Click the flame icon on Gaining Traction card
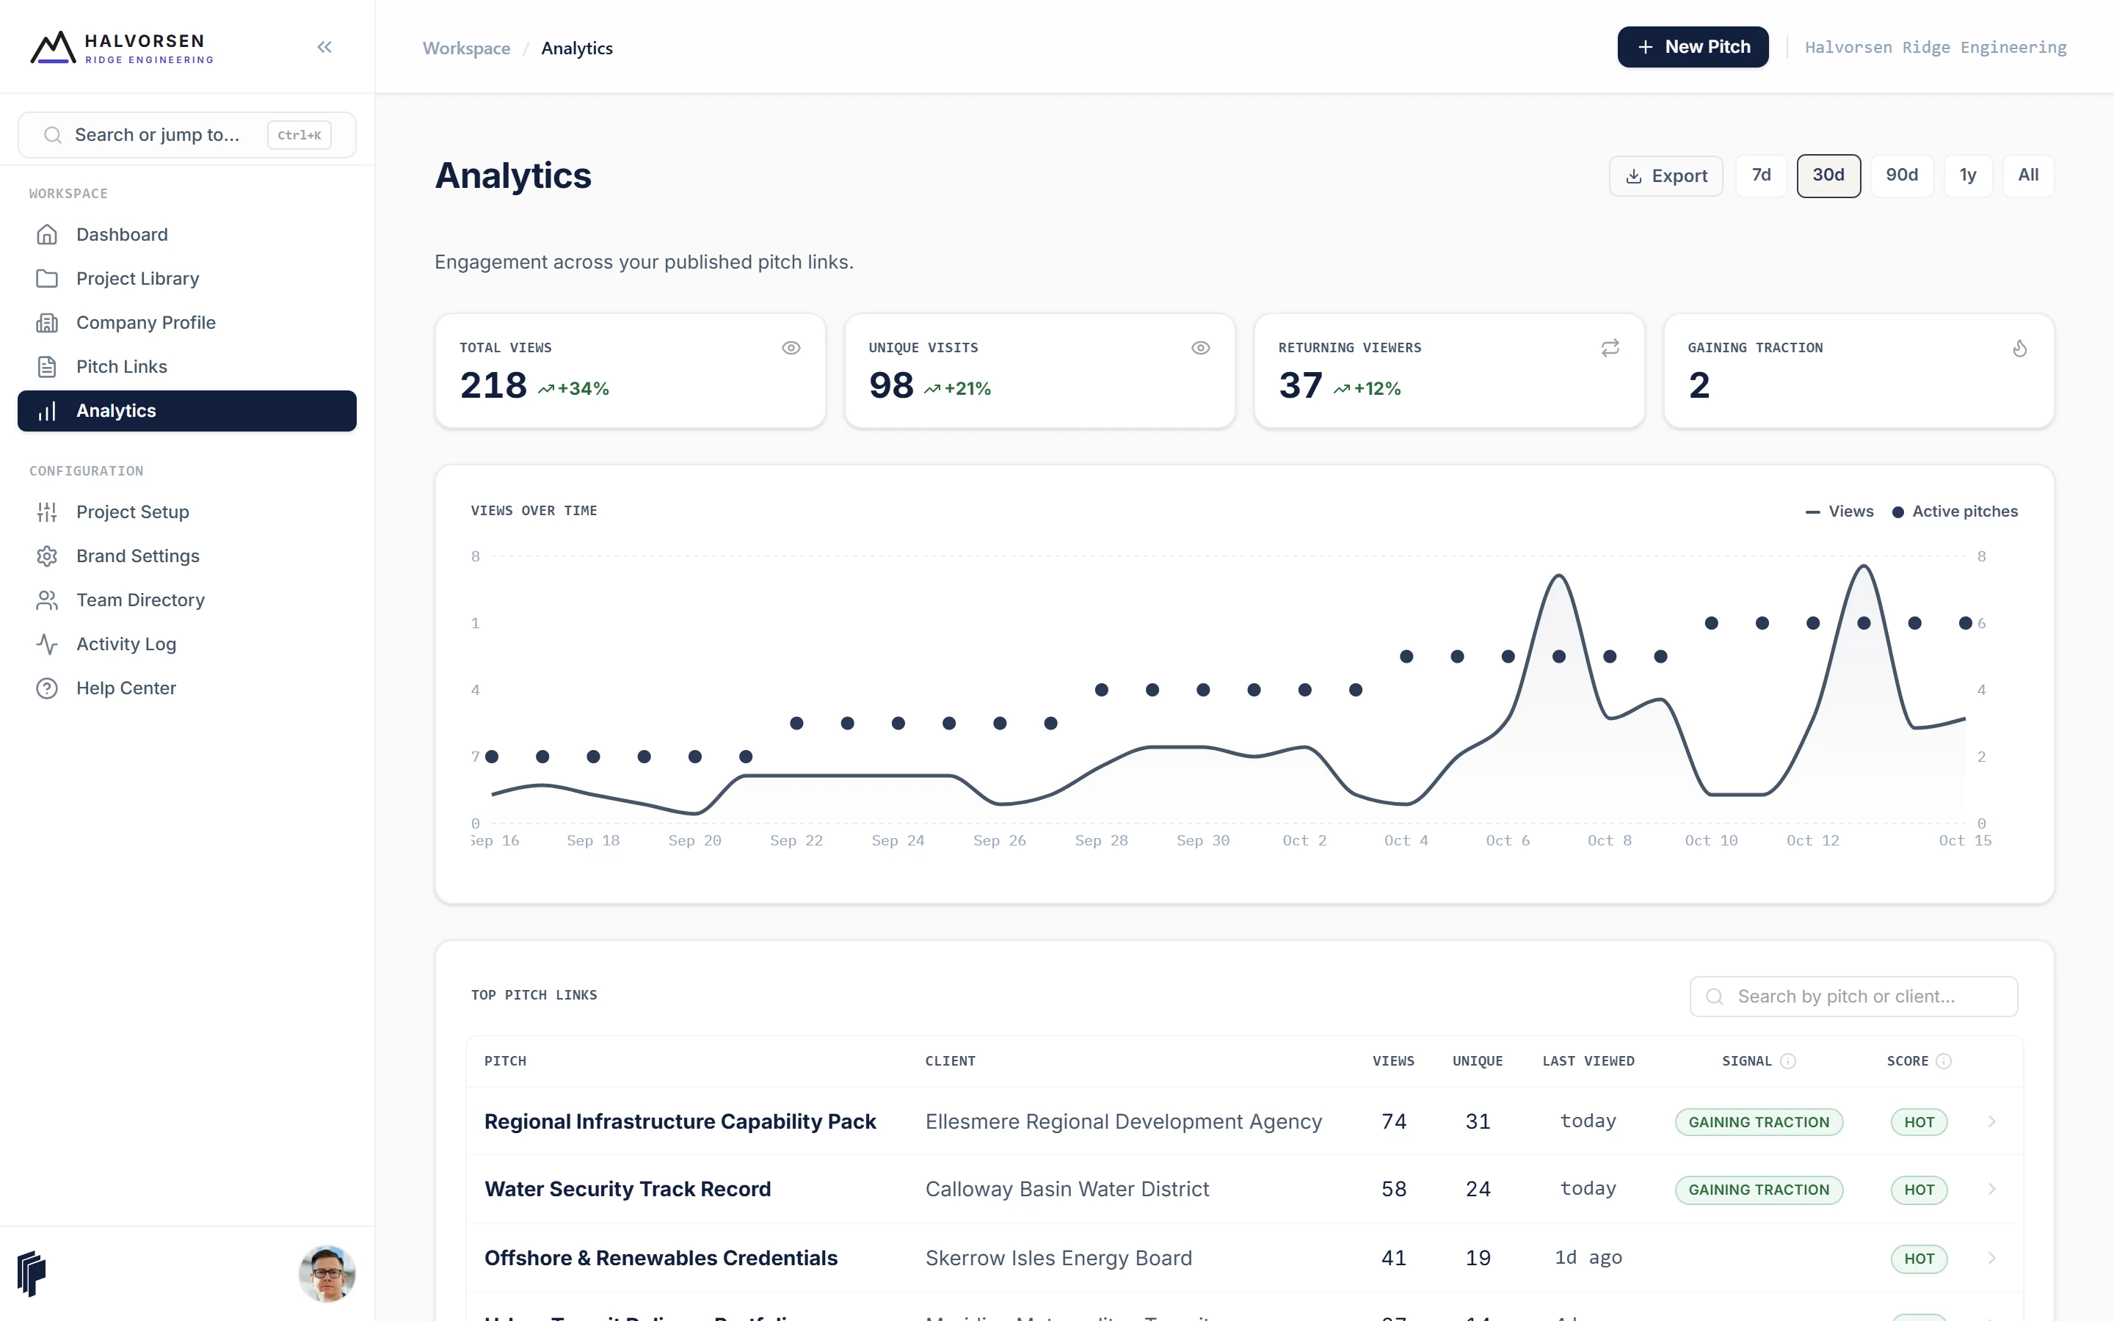 [x=2019, y=348]
